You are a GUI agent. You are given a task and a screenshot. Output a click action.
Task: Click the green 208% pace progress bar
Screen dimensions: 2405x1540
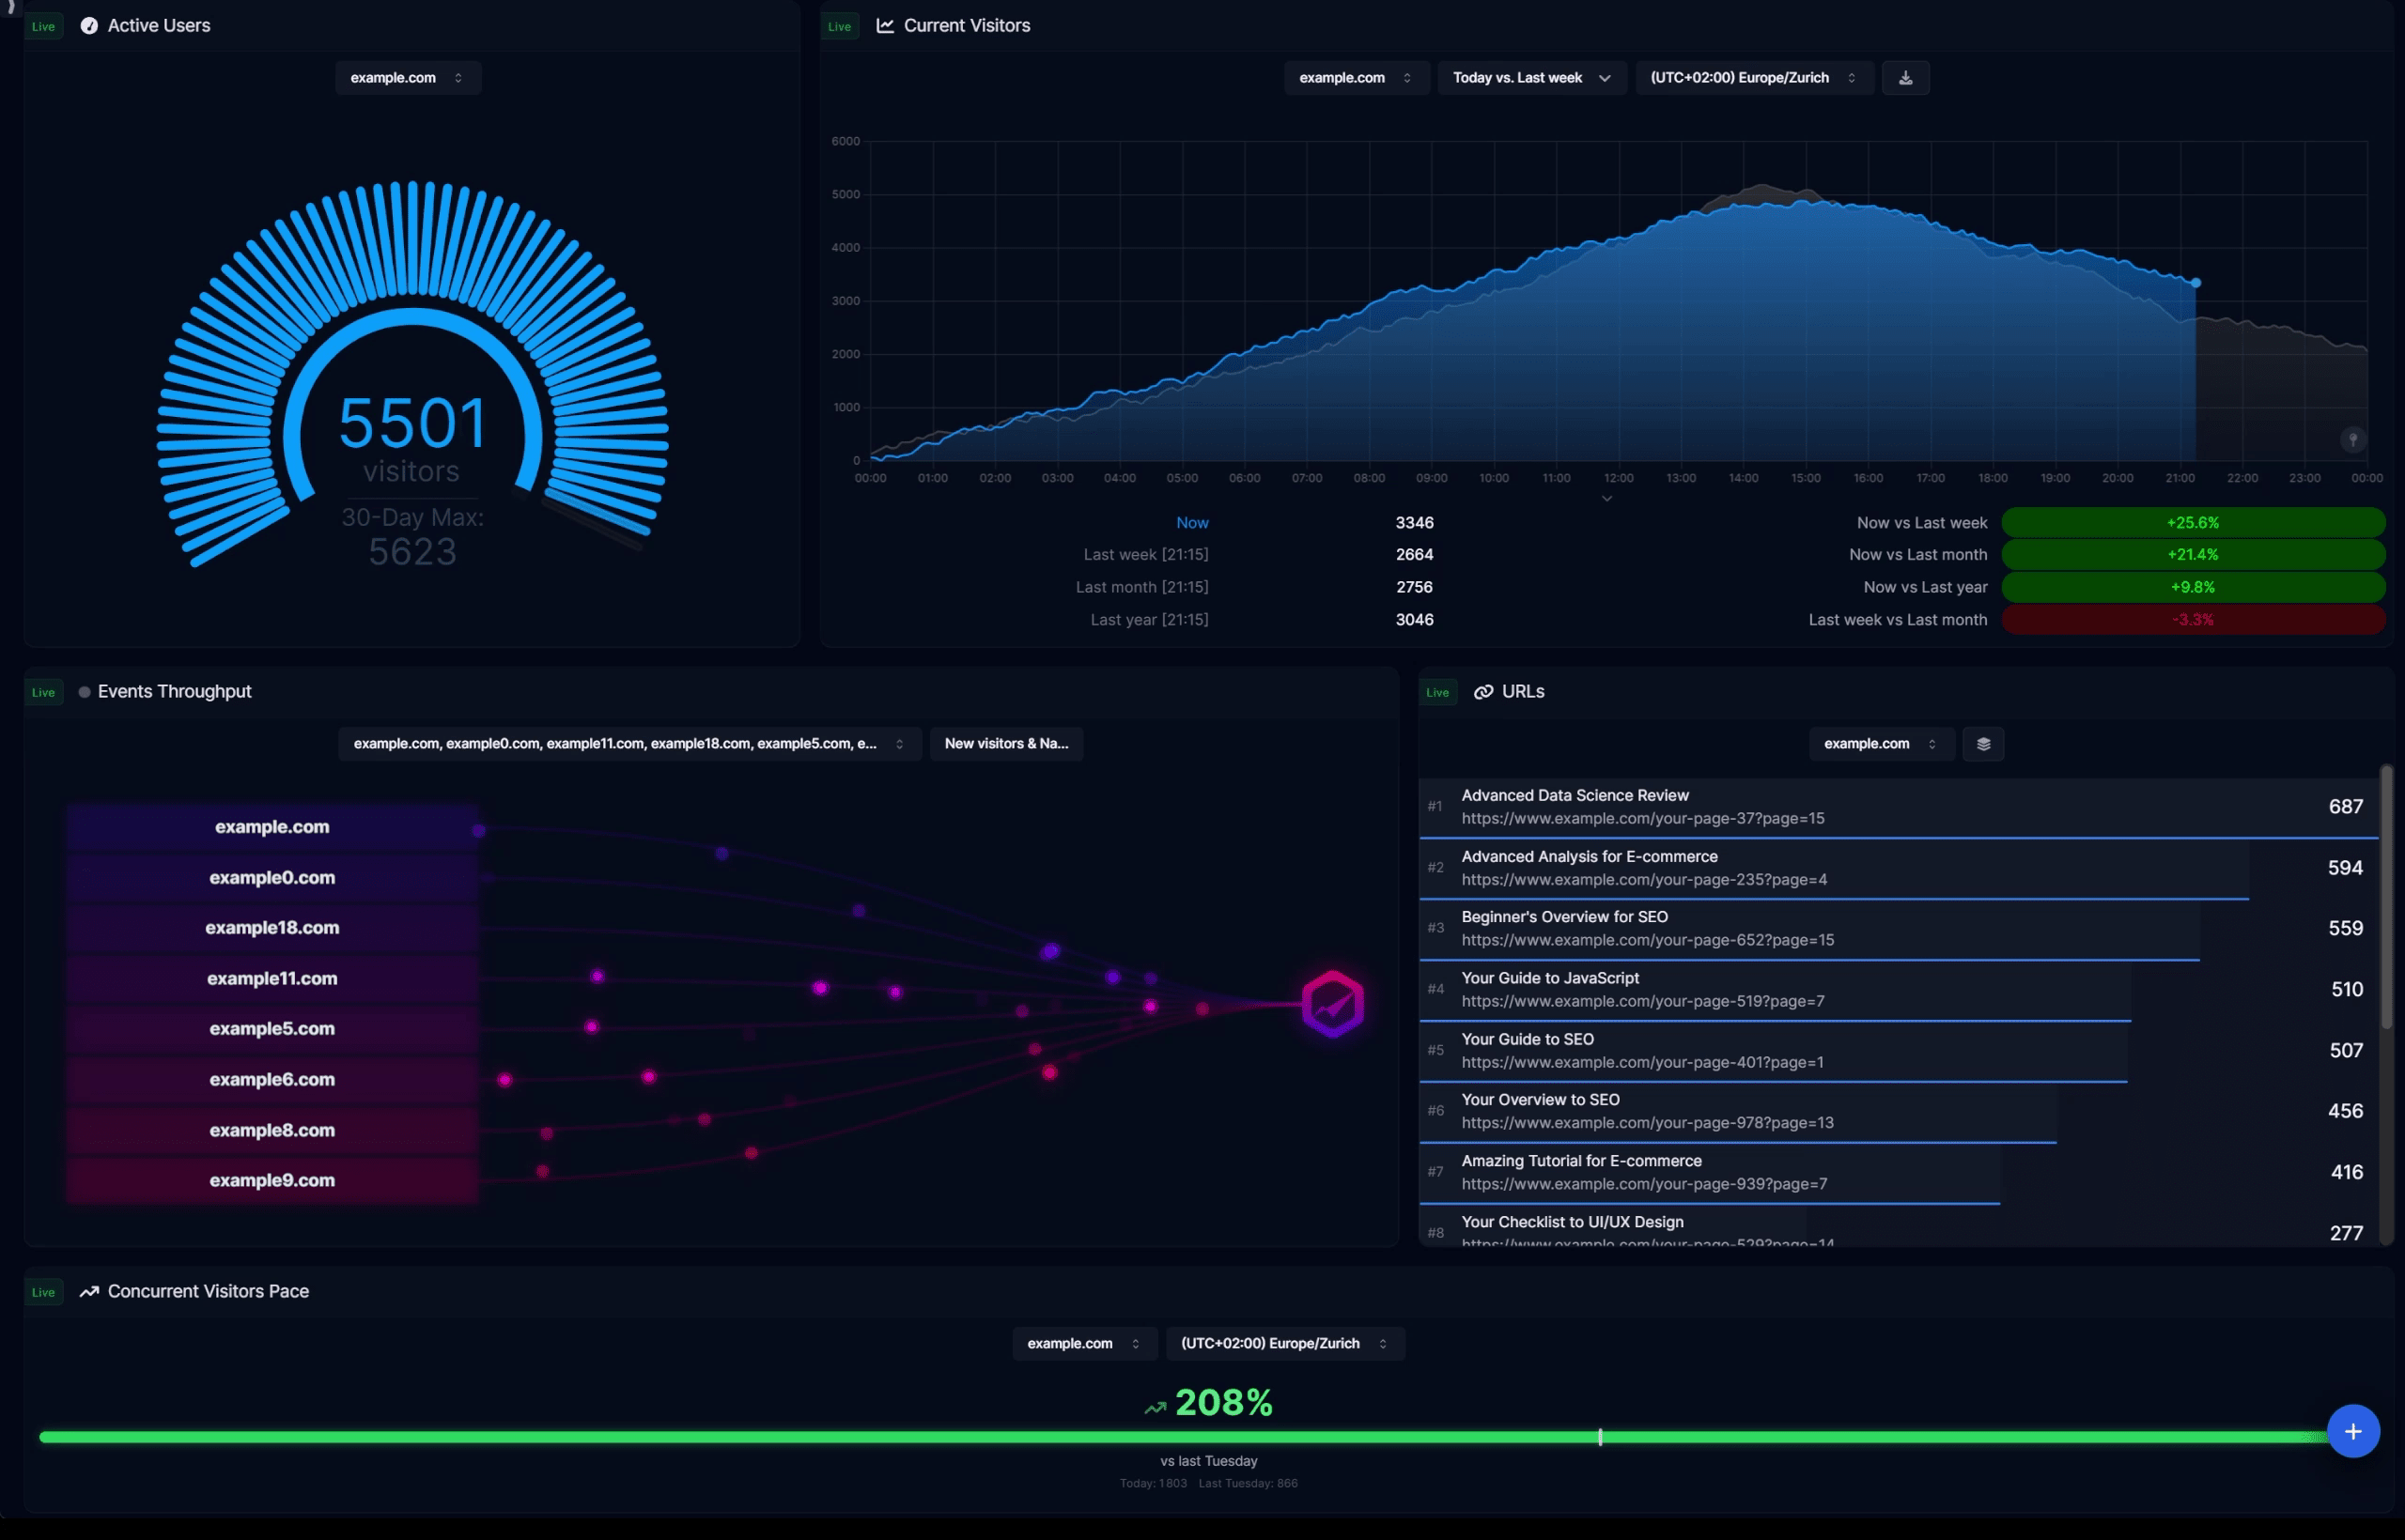click(x=1201, y=1437)
